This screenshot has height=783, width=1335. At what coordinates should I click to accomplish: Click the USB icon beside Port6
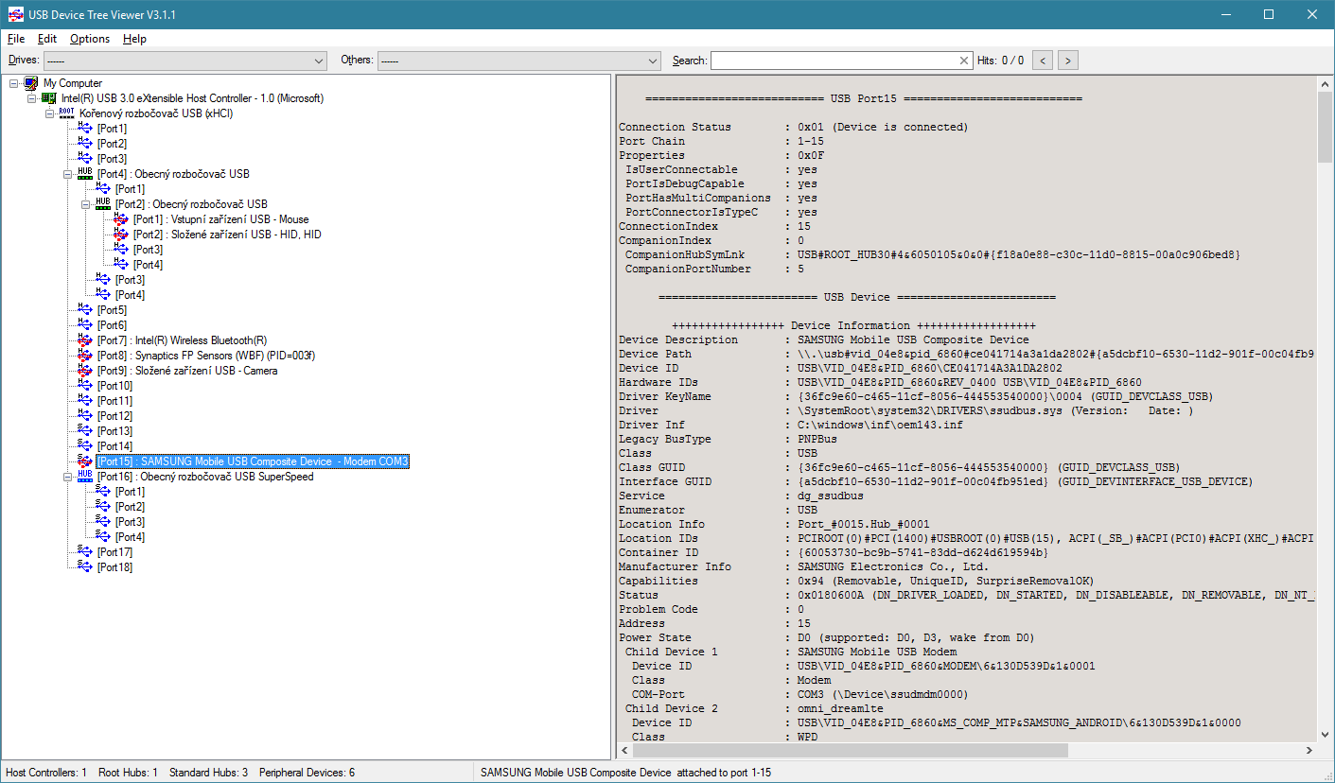(85, 325)
